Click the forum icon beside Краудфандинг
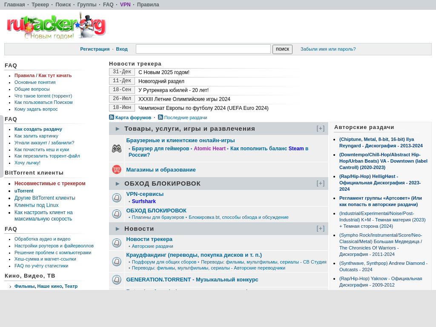This screenshot has width=436, height=327. tap(117, 261)
